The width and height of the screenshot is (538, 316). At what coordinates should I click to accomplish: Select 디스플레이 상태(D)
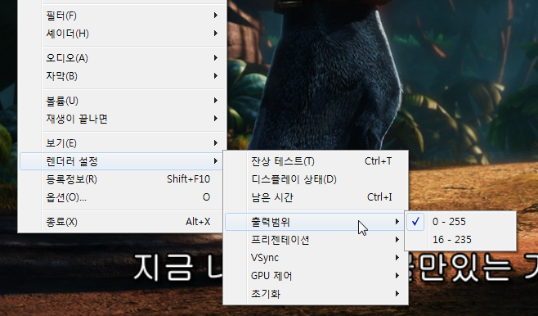tap(316, 179)
